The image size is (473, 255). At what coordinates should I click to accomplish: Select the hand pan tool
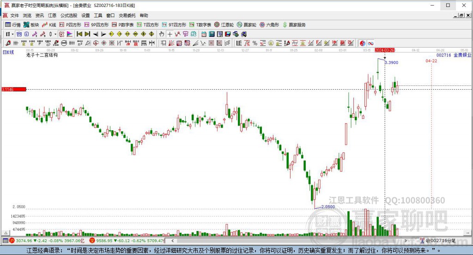162,34
